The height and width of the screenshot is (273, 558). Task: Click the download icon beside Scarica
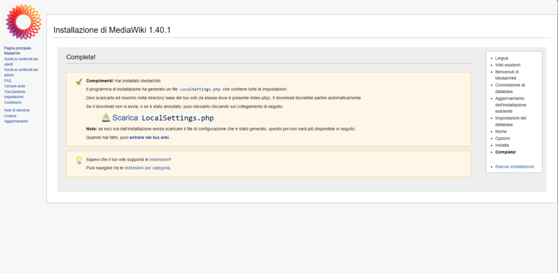(x=106, y=118)
